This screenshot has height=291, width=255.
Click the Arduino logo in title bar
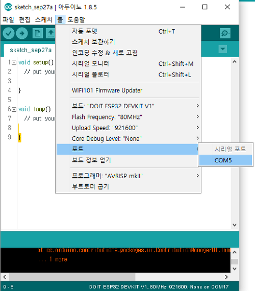(8, 7)
